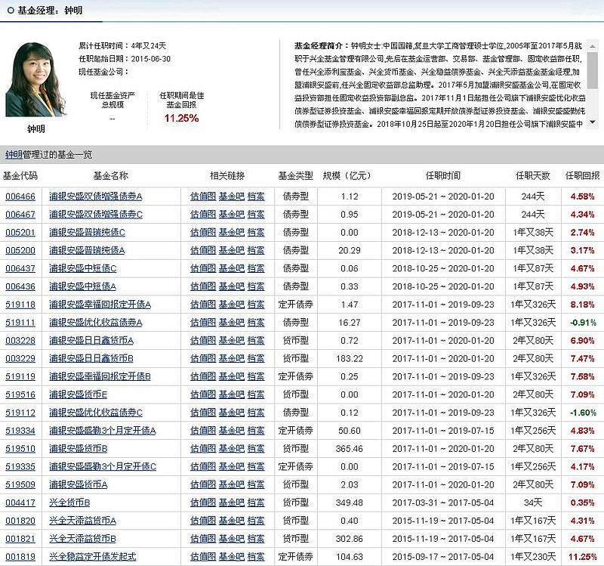Open 基金吧 for fund 005201
The width and height of the screenshot is (604, 566).
click(x=232, y=233)
